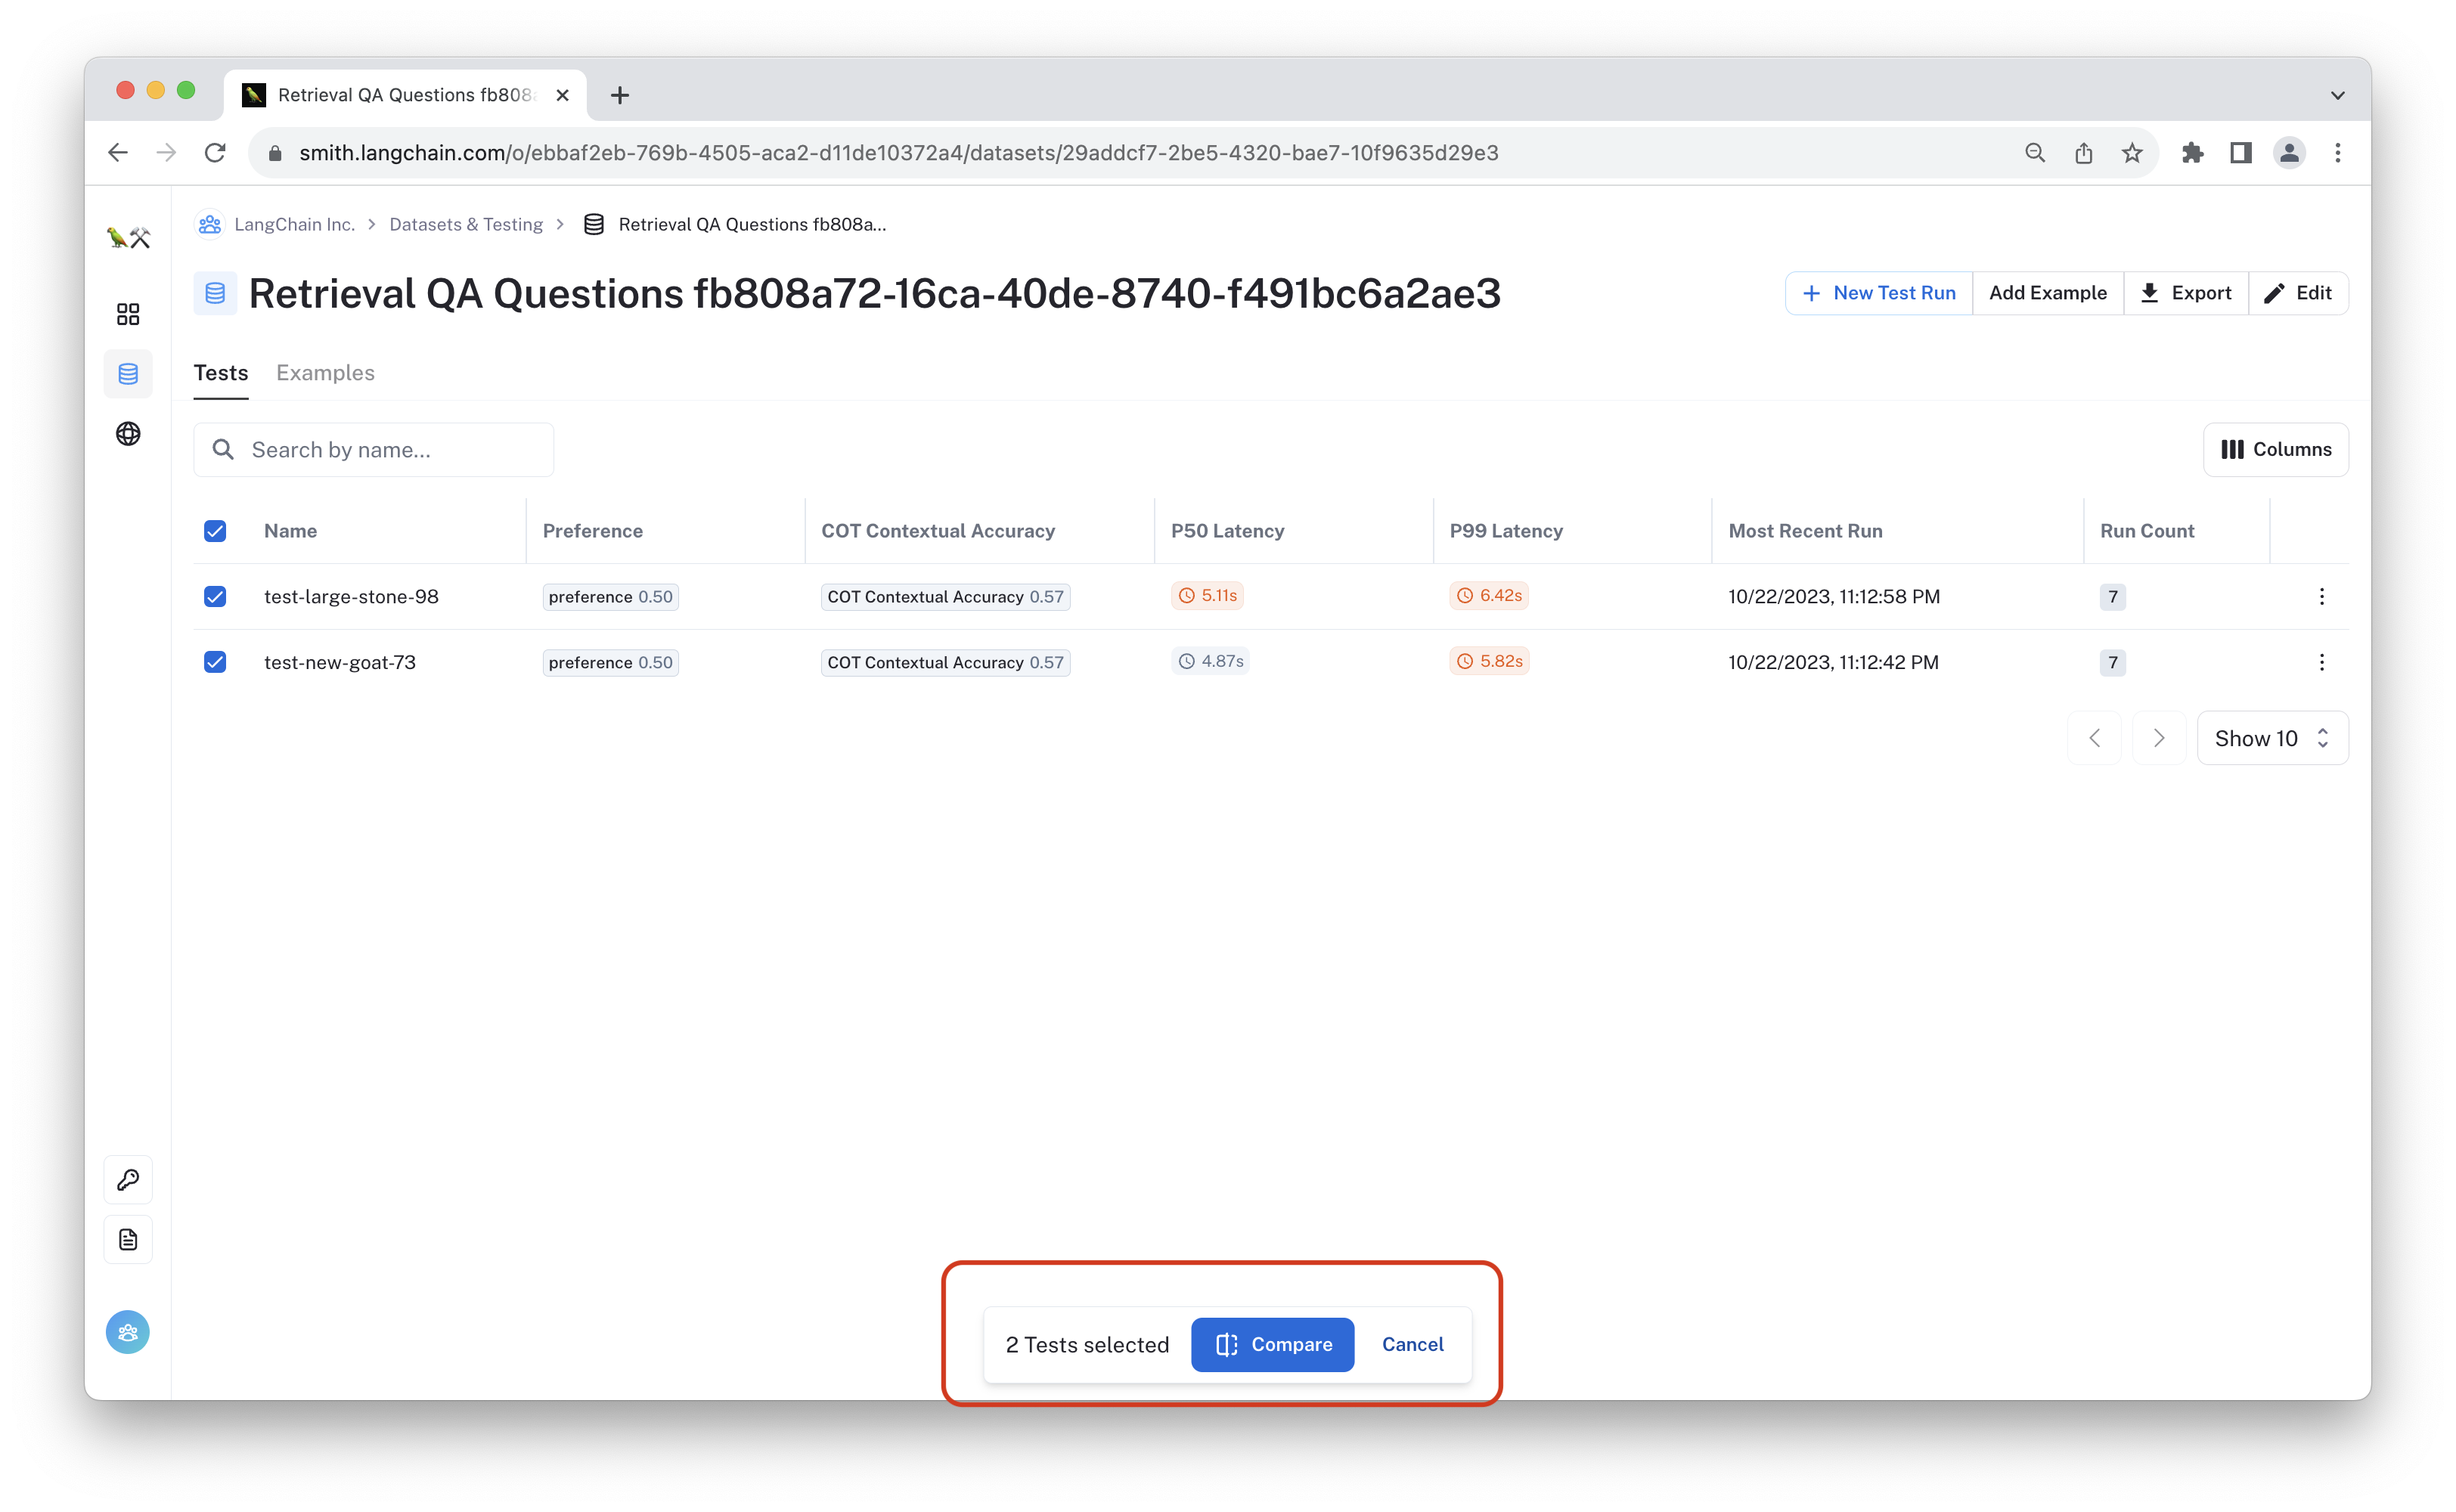Click Cancel to deselect chosen tests
The height and width of the screenshot is (1512, 2456).
click(1414, 1343)
